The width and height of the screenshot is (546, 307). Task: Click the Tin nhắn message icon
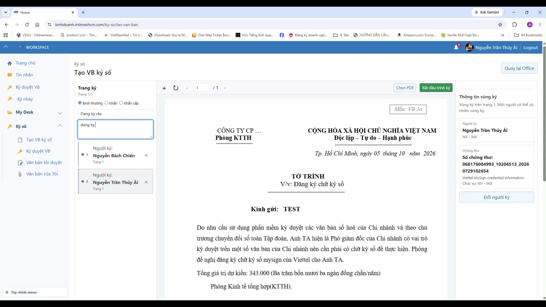coord(10,75)
